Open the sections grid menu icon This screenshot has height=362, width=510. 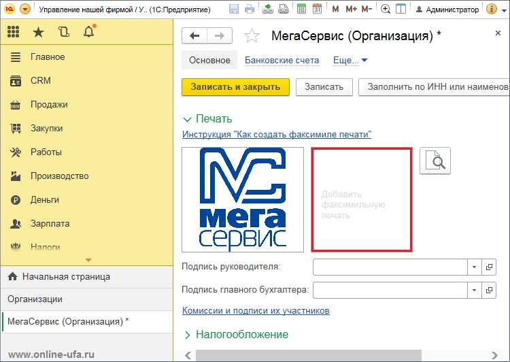pos(13,31)
